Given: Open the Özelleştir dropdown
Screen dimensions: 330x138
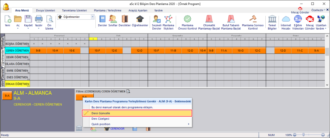Looking at the screenshot, I should pos(318,10).
